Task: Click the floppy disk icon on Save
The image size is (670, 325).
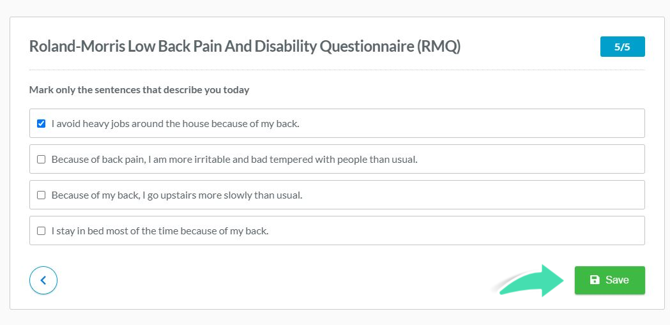Action: pos(595,280)
